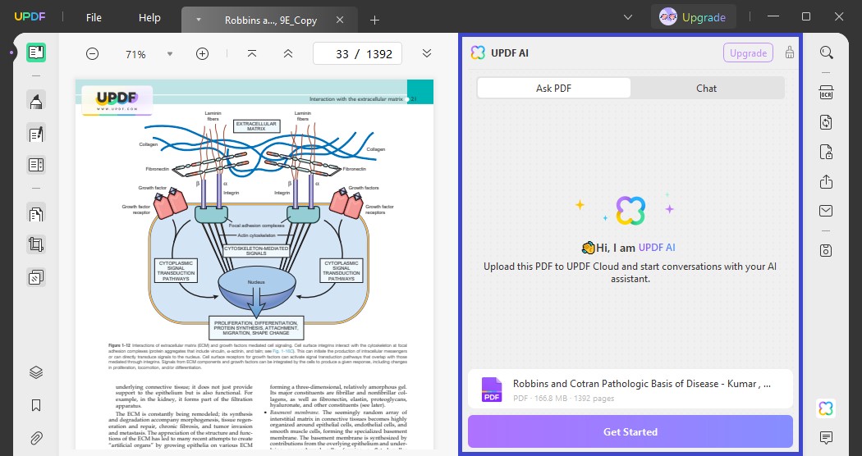Click the search magnifier icon
Viewport: 862px width, 456px height.
(826, 53)
